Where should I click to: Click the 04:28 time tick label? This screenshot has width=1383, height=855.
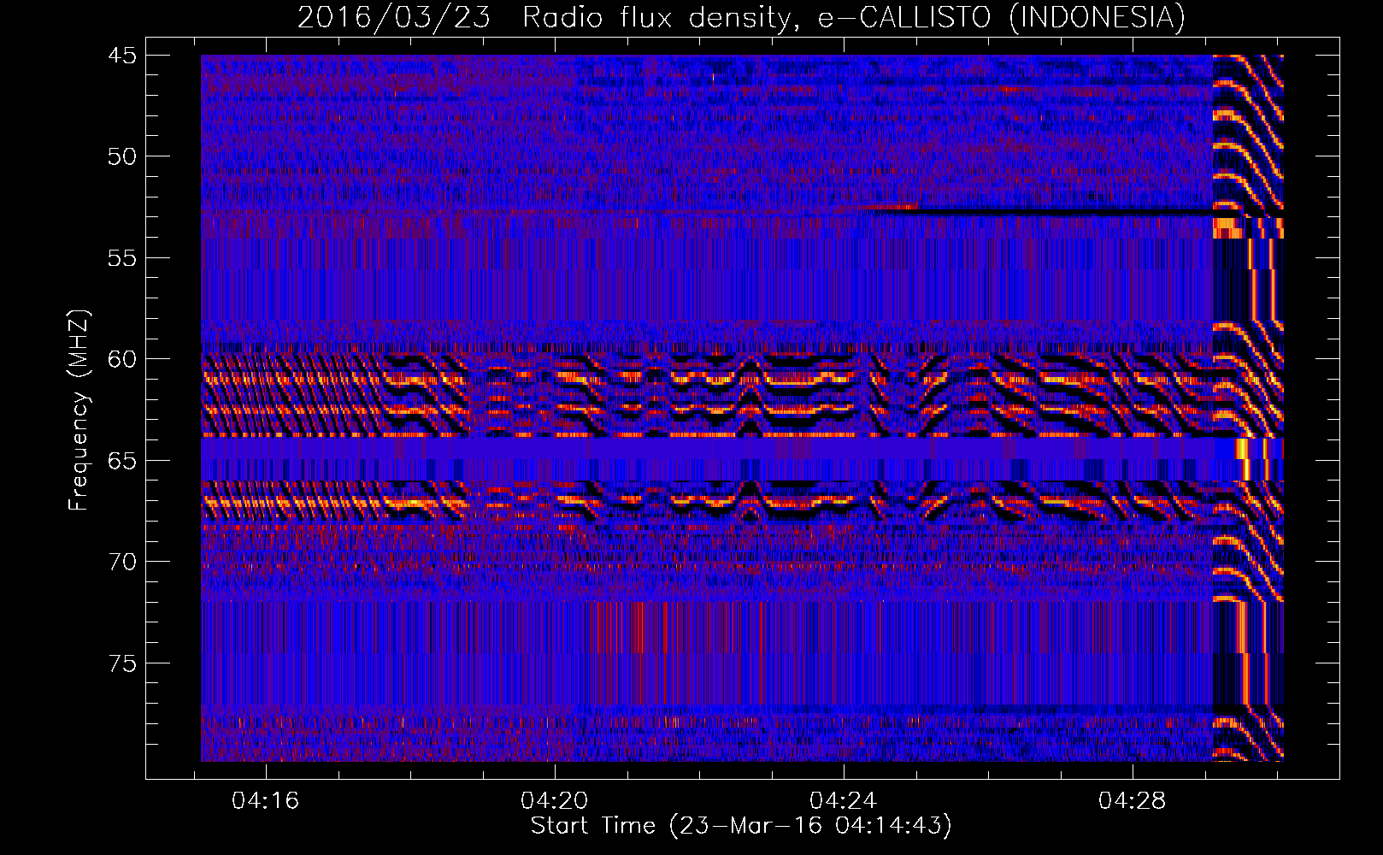[x=1133, y=801]
